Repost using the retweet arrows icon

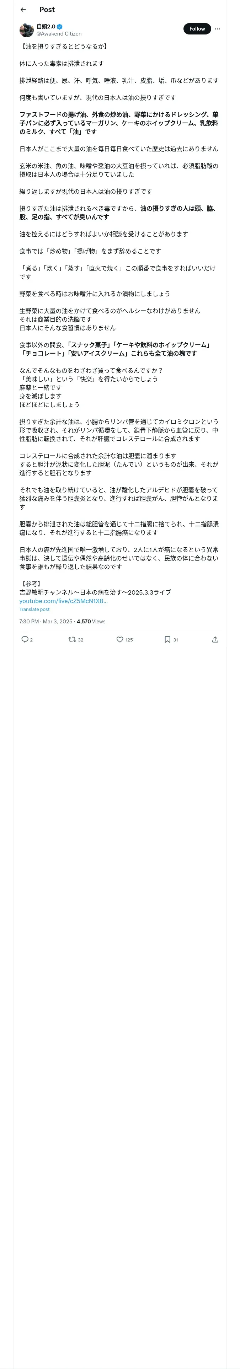pos(72,639)
